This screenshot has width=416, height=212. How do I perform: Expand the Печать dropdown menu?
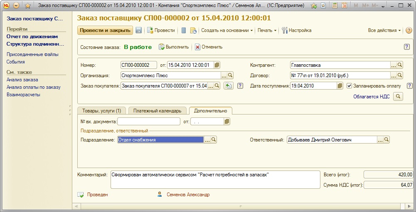click(267, 30)
